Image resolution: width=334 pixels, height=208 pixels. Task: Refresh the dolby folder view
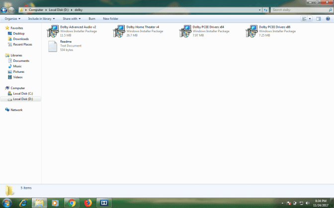tap(265, 10)
